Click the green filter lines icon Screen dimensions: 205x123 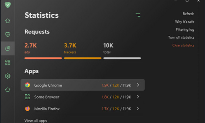138,15
